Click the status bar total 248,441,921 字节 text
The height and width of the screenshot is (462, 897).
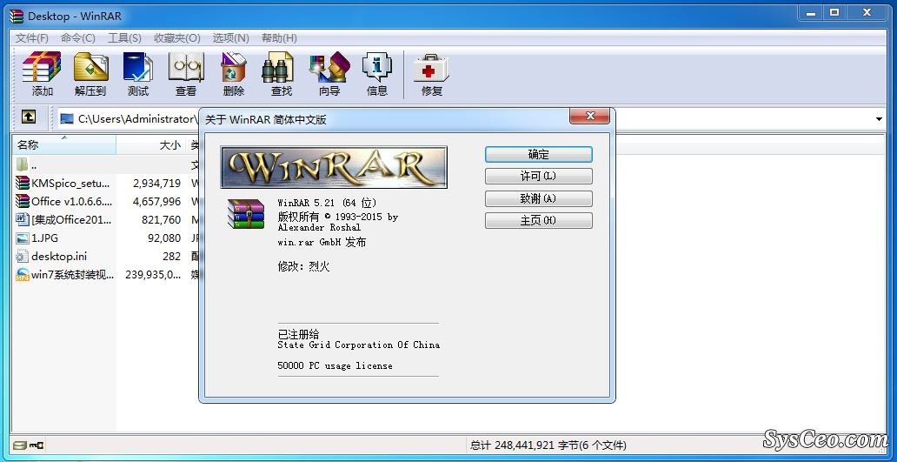tap(548, 445)
